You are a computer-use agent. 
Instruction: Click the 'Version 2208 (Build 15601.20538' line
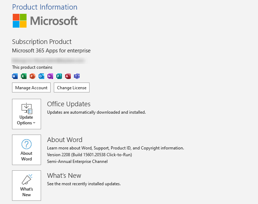(90, 155)
